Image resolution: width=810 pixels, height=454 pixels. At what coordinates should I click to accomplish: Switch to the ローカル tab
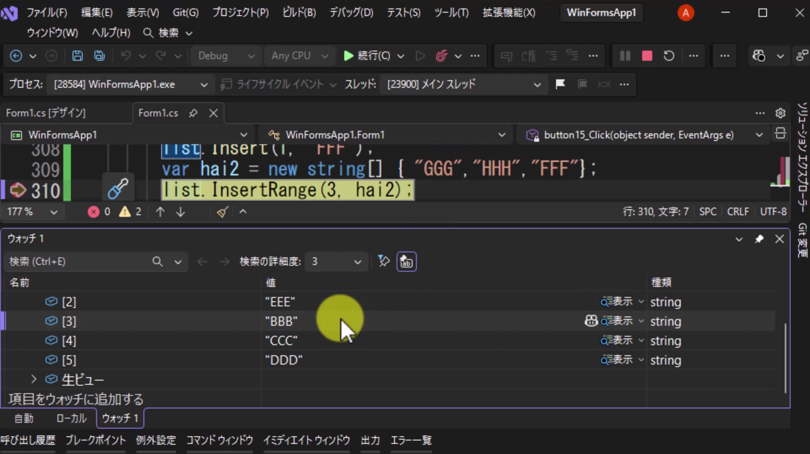[71, 418]
